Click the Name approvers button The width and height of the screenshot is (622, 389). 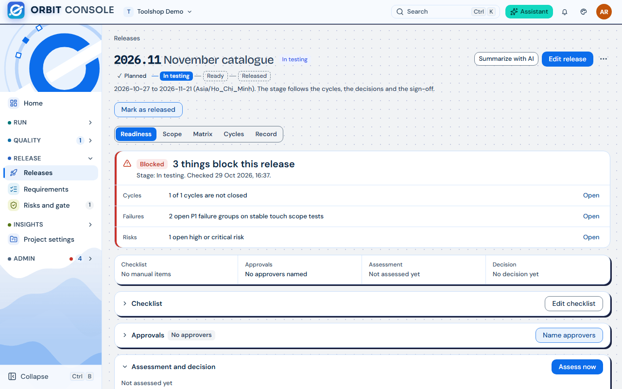pyautogui.click(x=569, y=335)
